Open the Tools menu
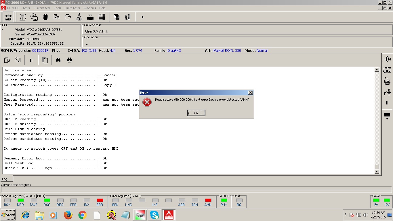Screen dimensions: 393x221 (58, 8)
